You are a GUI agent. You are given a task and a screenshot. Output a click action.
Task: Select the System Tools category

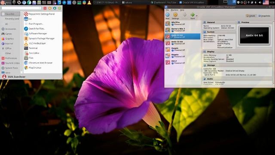pyautogui.click(x=10, y=68)
